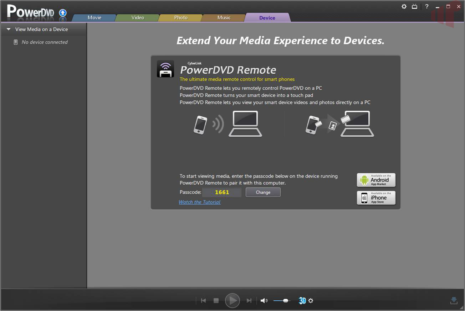The width and height of the screenshot is (465, 311).
Task: Click the PowerDVD Remote heading
Action: [x=228, y=70]
